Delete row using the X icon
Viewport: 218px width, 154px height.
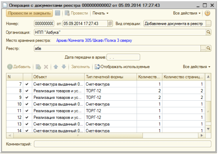46,67
